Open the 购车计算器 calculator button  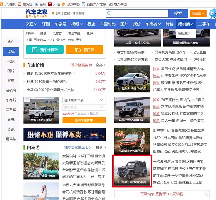(45, 50)
